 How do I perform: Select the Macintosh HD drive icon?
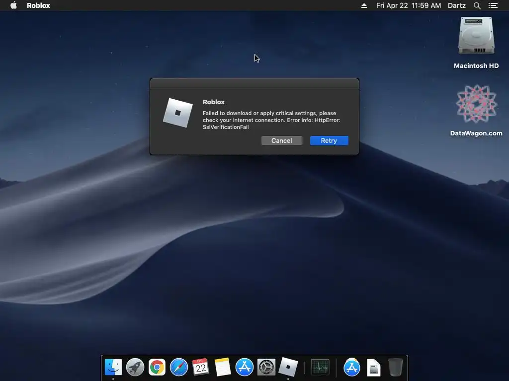tap(476, 35)
